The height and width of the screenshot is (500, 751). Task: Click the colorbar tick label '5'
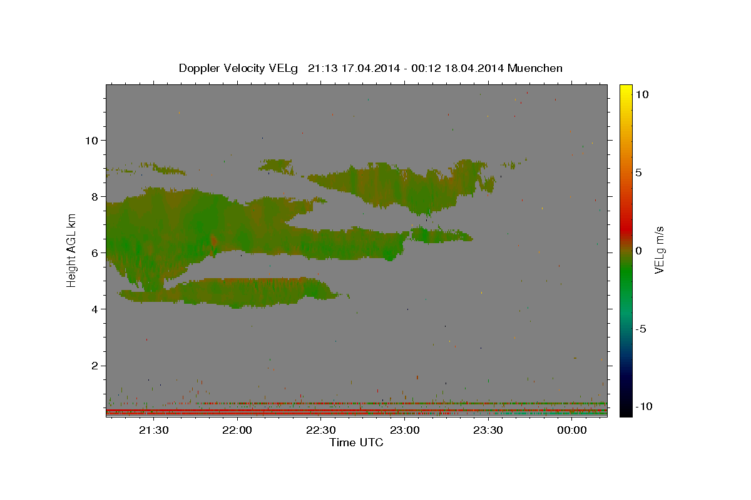pyautogui.click(x=638, y=172)
